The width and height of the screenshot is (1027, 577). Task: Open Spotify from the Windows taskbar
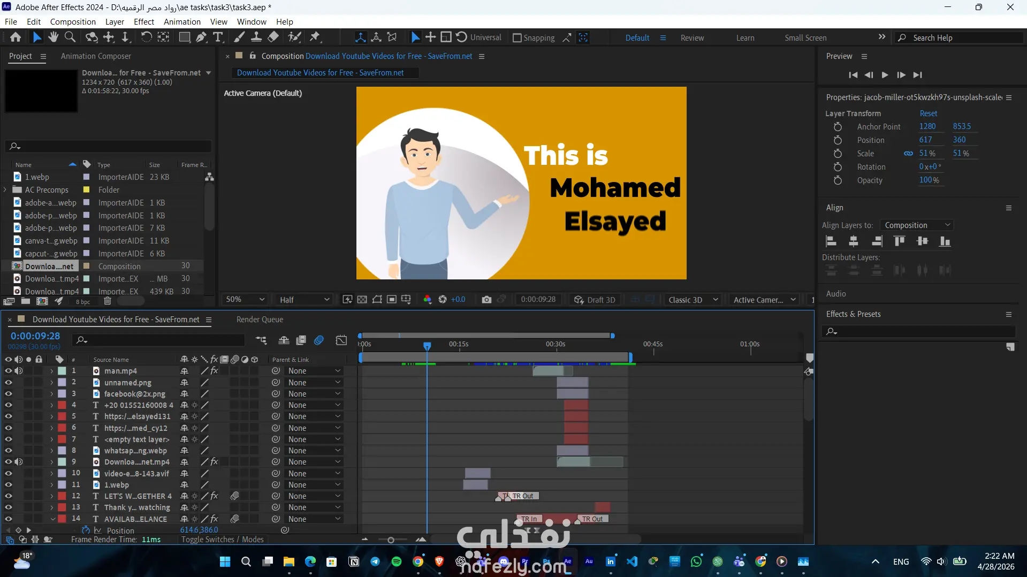tap(397, 561)
